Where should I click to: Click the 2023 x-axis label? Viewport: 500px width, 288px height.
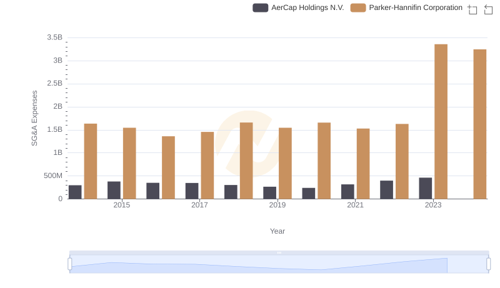(x=433, y=205)
